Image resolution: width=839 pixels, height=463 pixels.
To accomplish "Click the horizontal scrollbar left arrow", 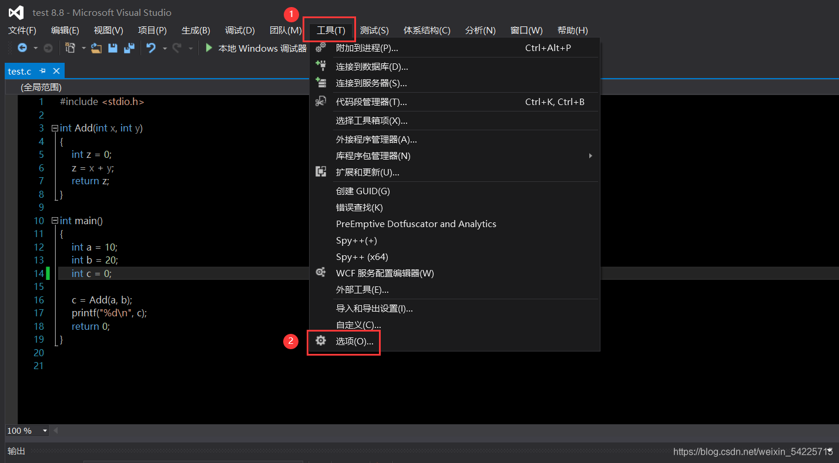I will click(56, 431).
